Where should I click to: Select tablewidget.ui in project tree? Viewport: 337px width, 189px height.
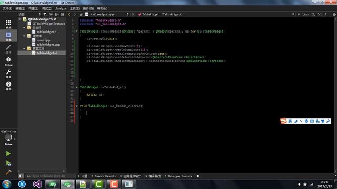[x=47, y=53]
